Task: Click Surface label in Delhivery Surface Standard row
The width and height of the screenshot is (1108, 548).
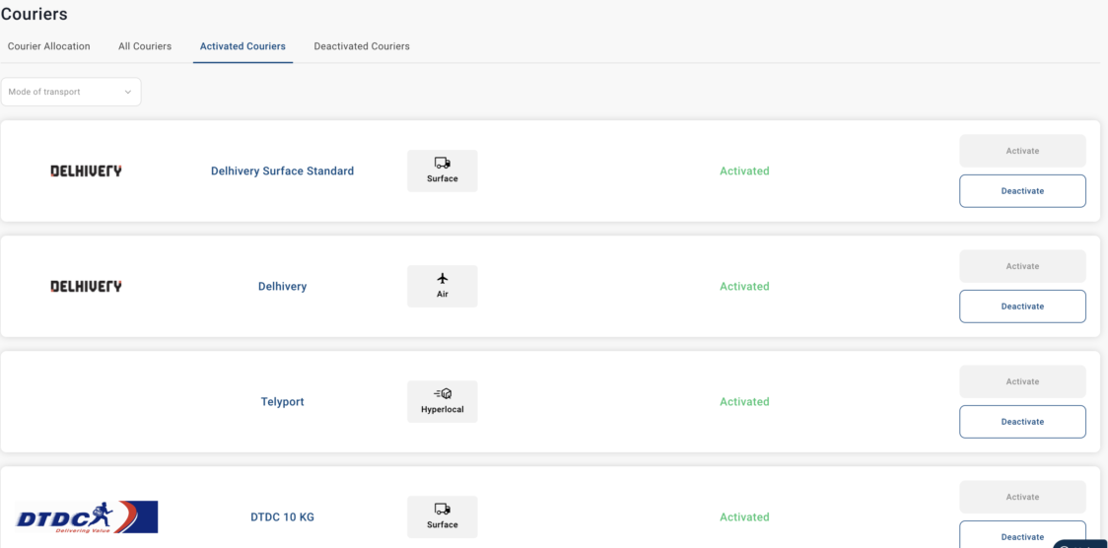Action: pyautogui.click(x=443, y=178)
